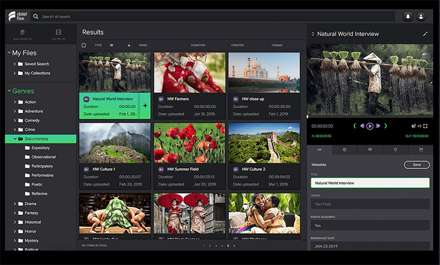Expand the Saved Search folder
440x265 pixels.
[15, 64]
